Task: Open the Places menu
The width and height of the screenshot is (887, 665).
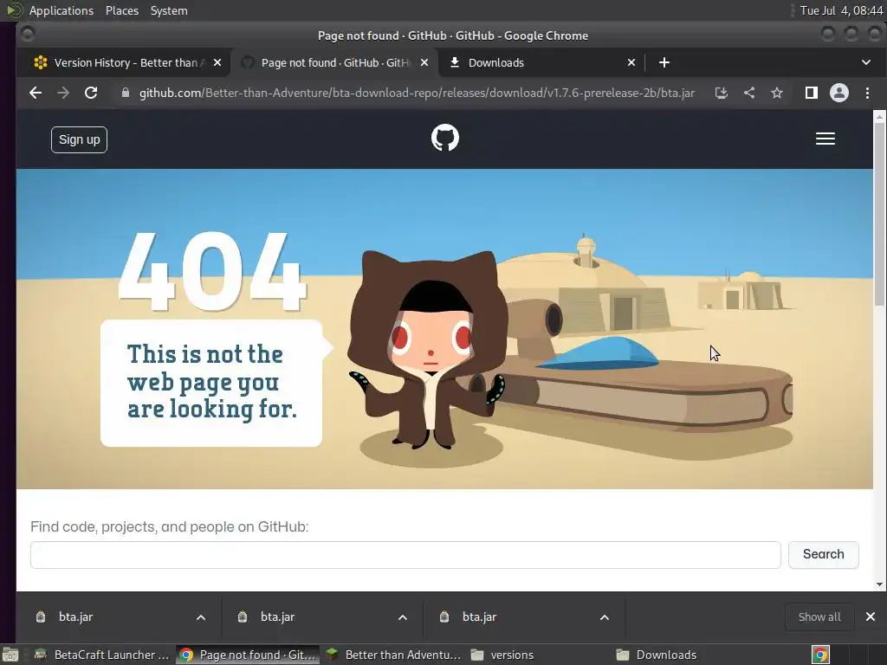Action: [122, 10]
